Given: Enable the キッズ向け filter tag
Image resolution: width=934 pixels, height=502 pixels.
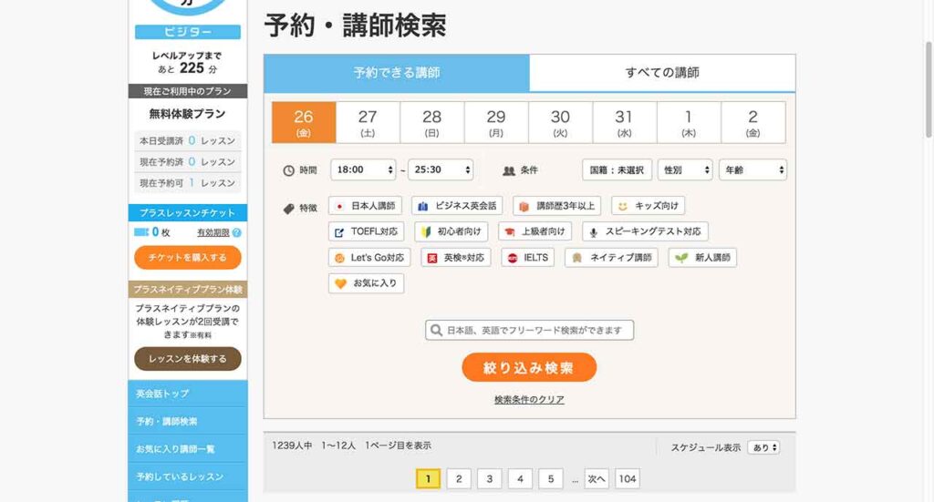Looking at the screenshot, I should [x=648, y=206].
